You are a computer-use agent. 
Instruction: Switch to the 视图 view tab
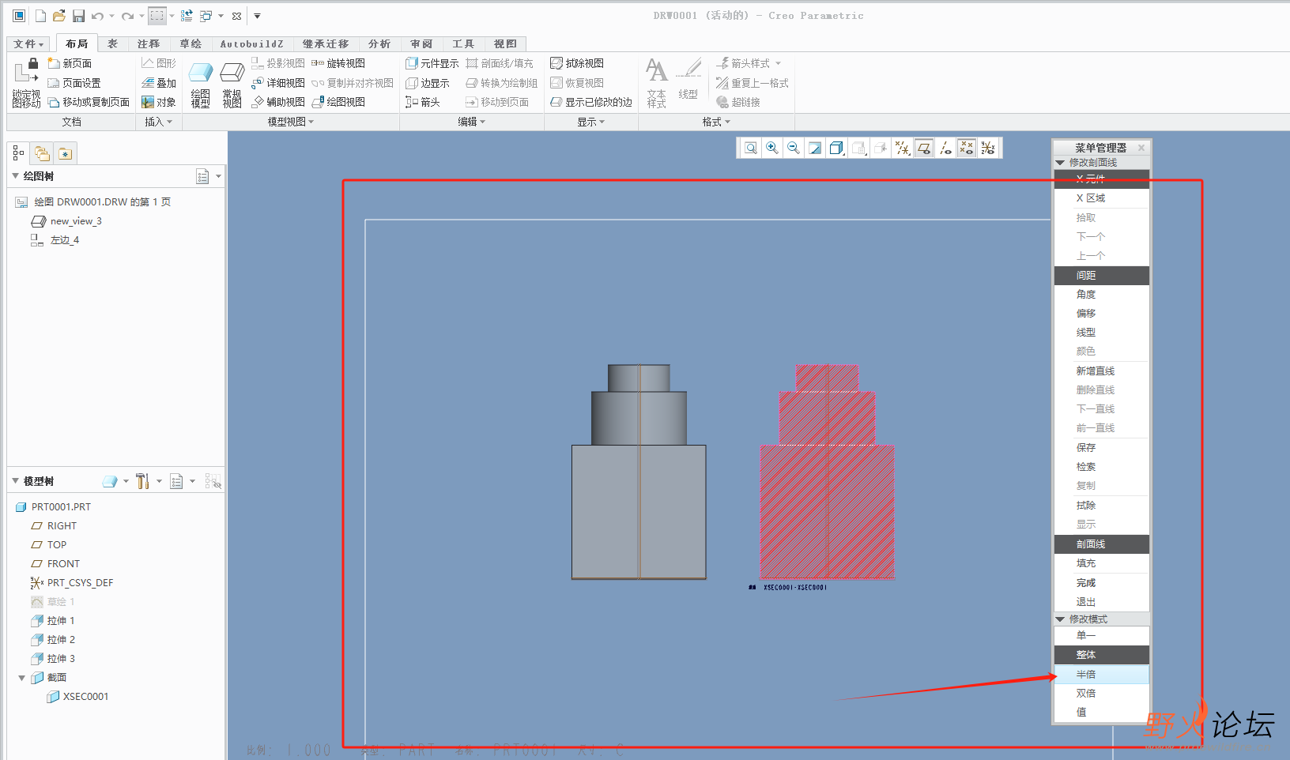pyautogui.click(x=505, y=44)
